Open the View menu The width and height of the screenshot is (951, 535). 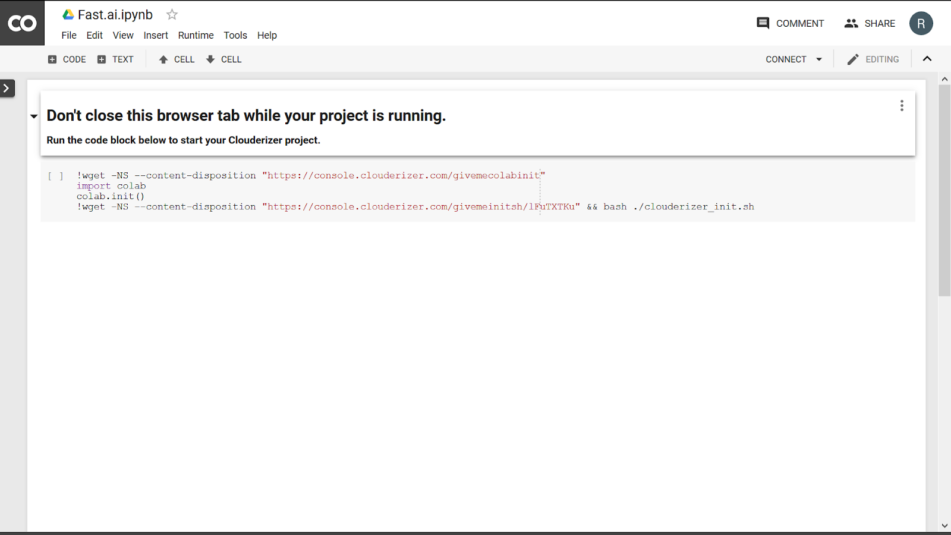coord(123,35)
